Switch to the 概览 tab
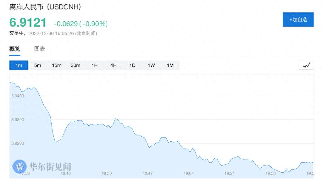This screenshot has height=184, width=322. click(x=15, y=49)
